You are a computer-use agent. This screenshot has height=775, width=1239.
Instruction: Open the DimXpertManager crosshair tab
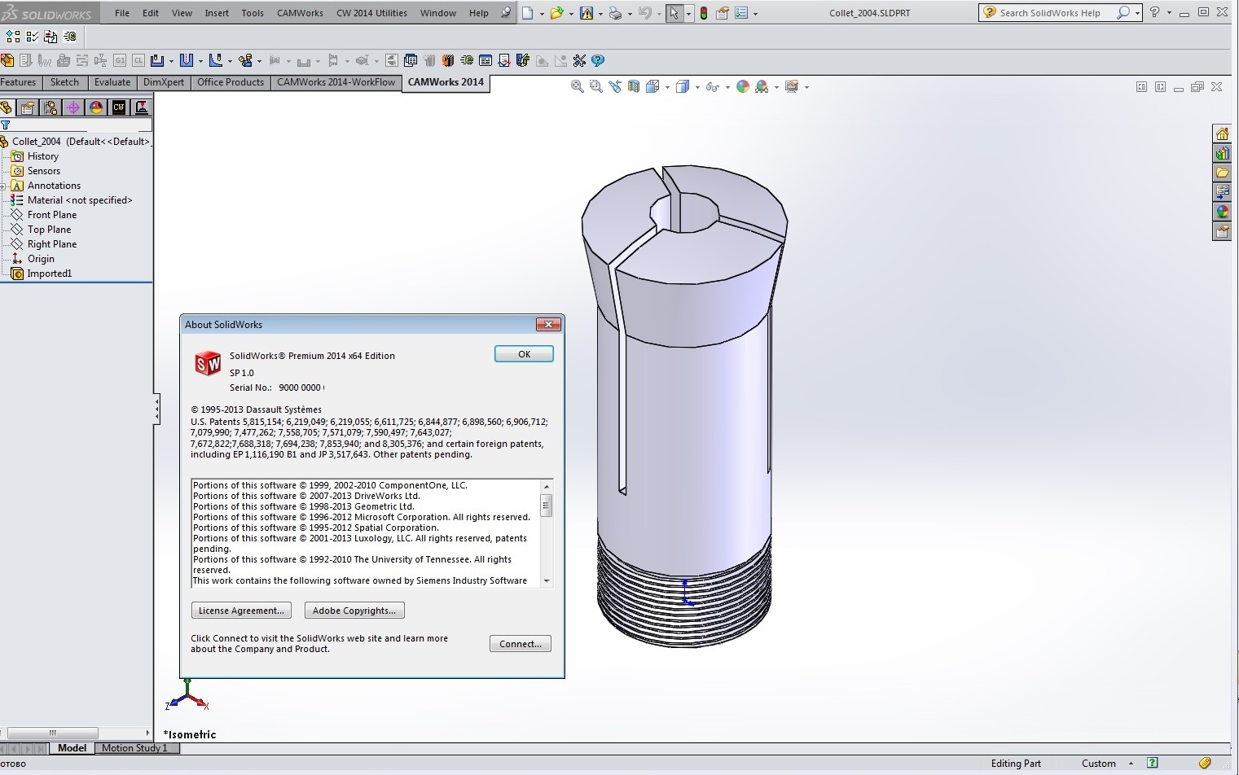click(73, 107)
